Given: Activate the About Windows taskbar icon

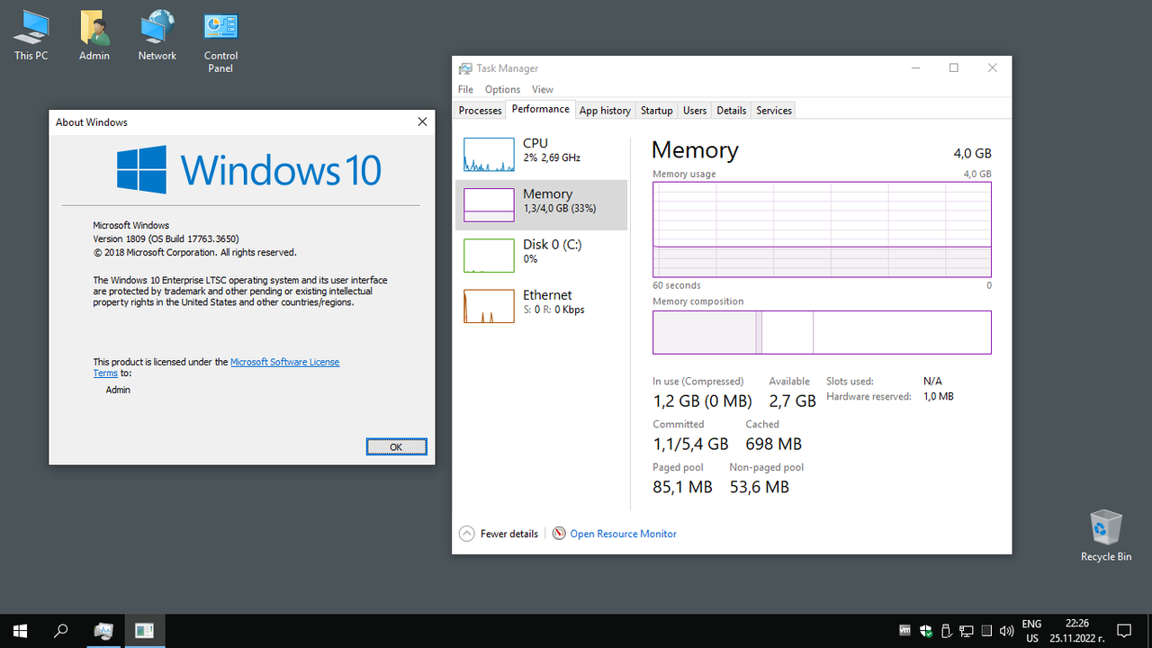Looking at the screenshot, I should pos(144,631).
